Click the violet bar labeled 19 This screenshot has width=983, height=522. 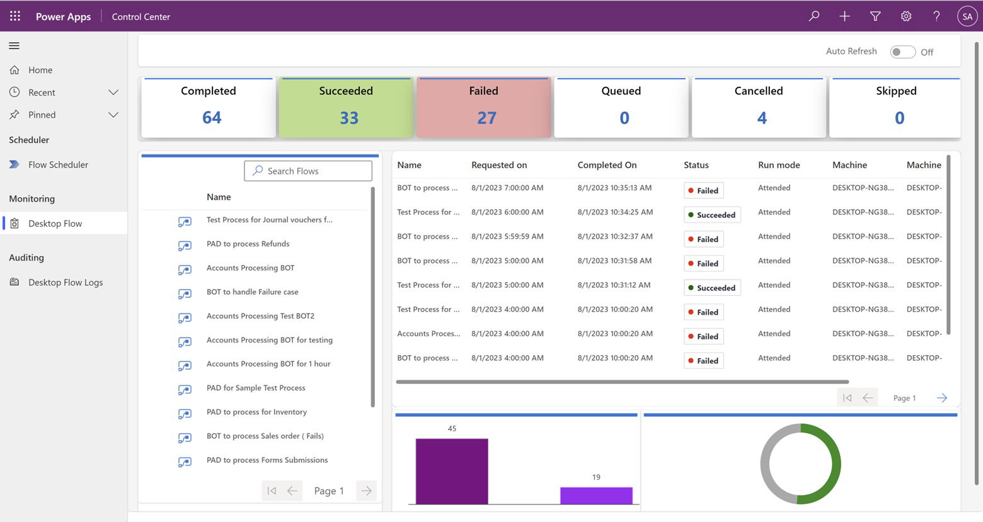click(596, 496)
